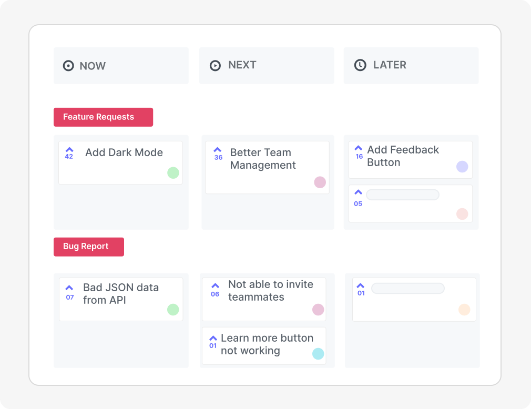Select the NEXT column header

pyautogui.click(x=267, y=66)
